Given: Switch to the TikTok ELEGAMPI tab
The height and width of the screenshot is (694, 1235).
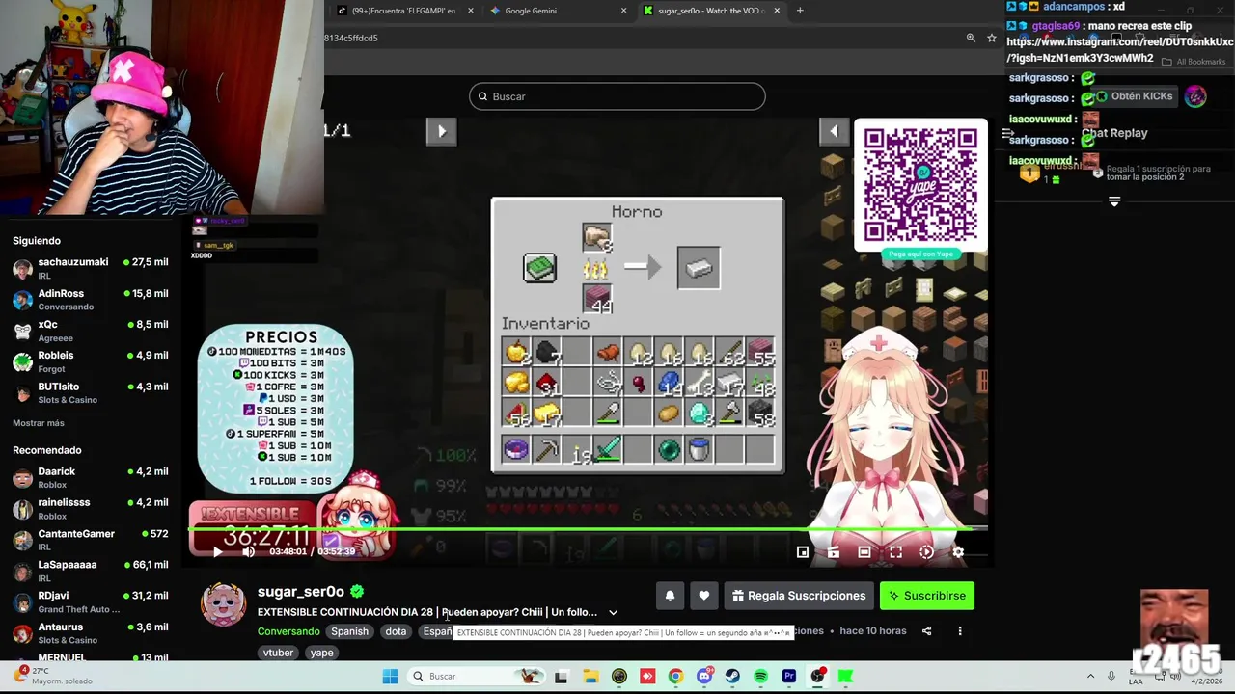Looking at the screenshot, I should (x=403, y=11).
